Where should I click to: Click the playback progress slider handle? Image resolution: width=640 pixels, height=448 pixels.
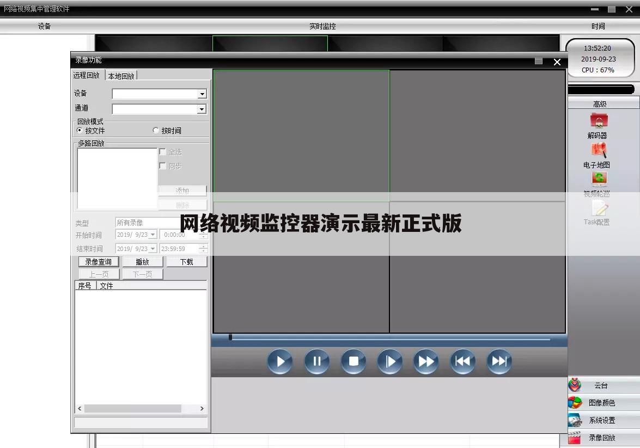tap(230, 337)
